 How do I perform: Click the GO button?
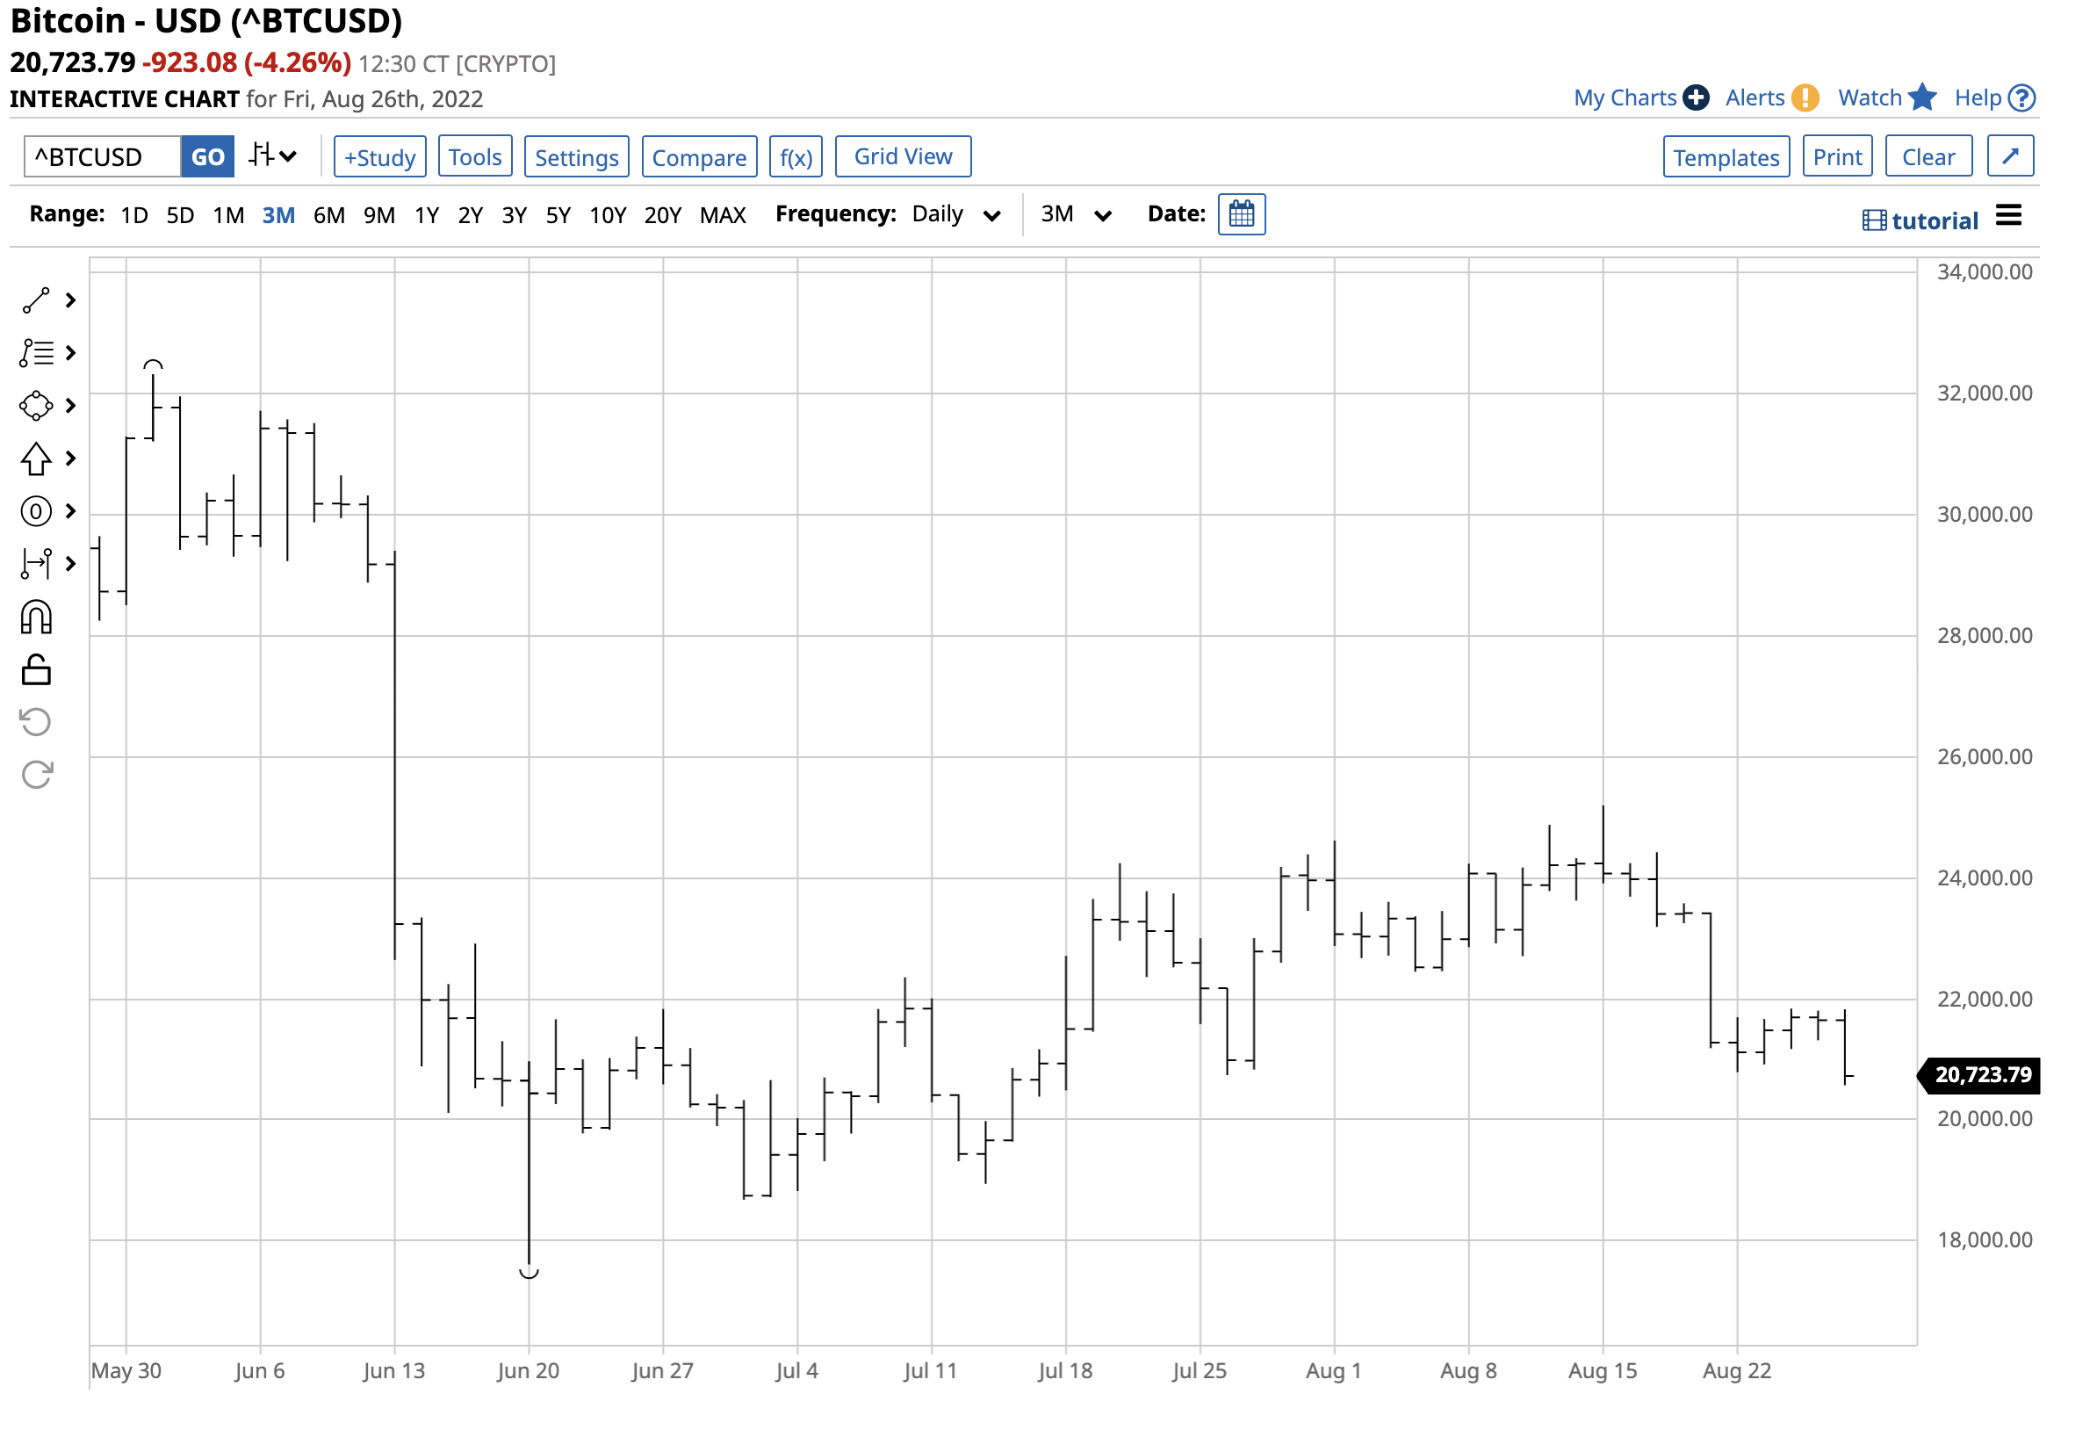[207, 157]
